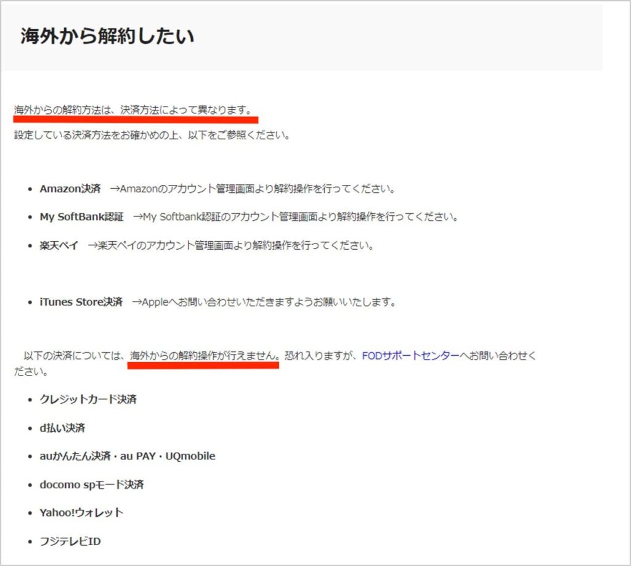
Task: Click the docomo spモード決済 list item
Action: point(91,485)
